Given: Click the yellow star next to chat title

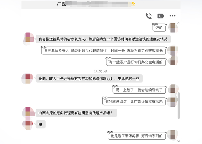Looking at the screenshot, I should [x=133, y=4].
